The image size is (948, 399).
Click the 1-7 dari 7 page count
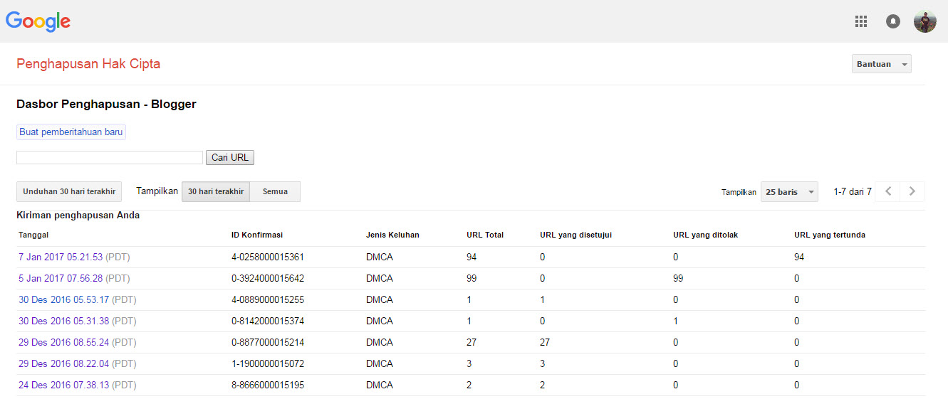(x=853, y=192)
